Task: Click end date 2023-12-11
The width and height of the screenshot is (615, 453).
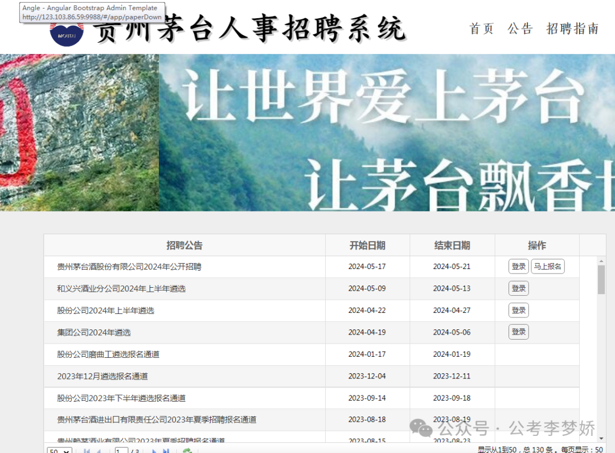Action: click(452, 376)
